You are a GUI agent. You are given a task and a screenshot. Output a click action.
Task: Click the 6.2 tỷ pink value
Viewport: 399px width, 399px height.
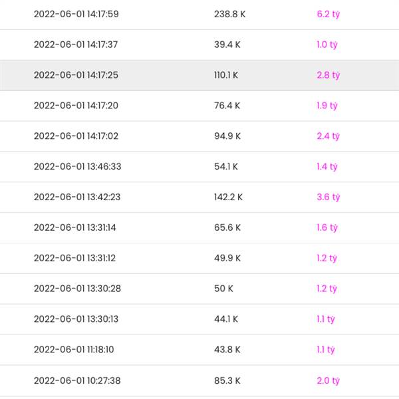point(328,14)
